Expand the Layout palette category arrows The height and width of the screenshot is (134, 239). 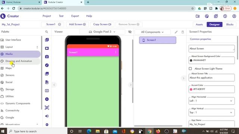37,47
